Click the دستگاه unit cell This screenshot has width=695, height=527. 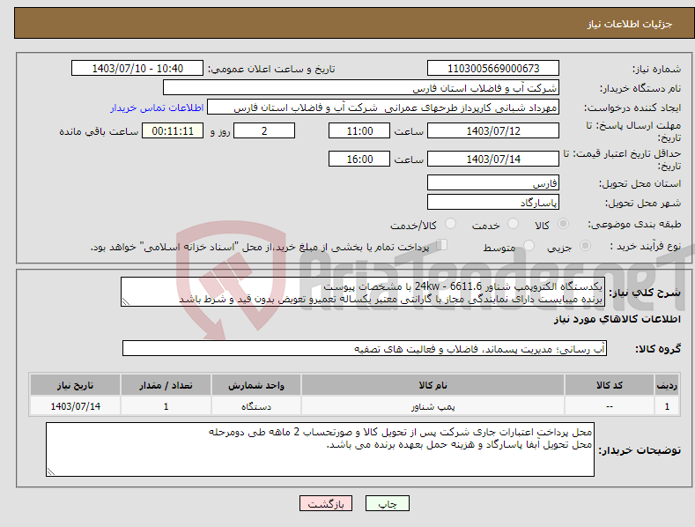[x=256, y=406]
